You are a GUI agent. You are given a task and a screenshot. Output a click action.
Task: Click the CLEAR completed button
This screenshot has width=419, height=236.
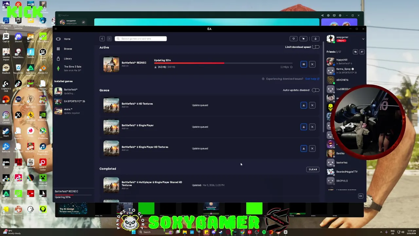coord(313,169)
